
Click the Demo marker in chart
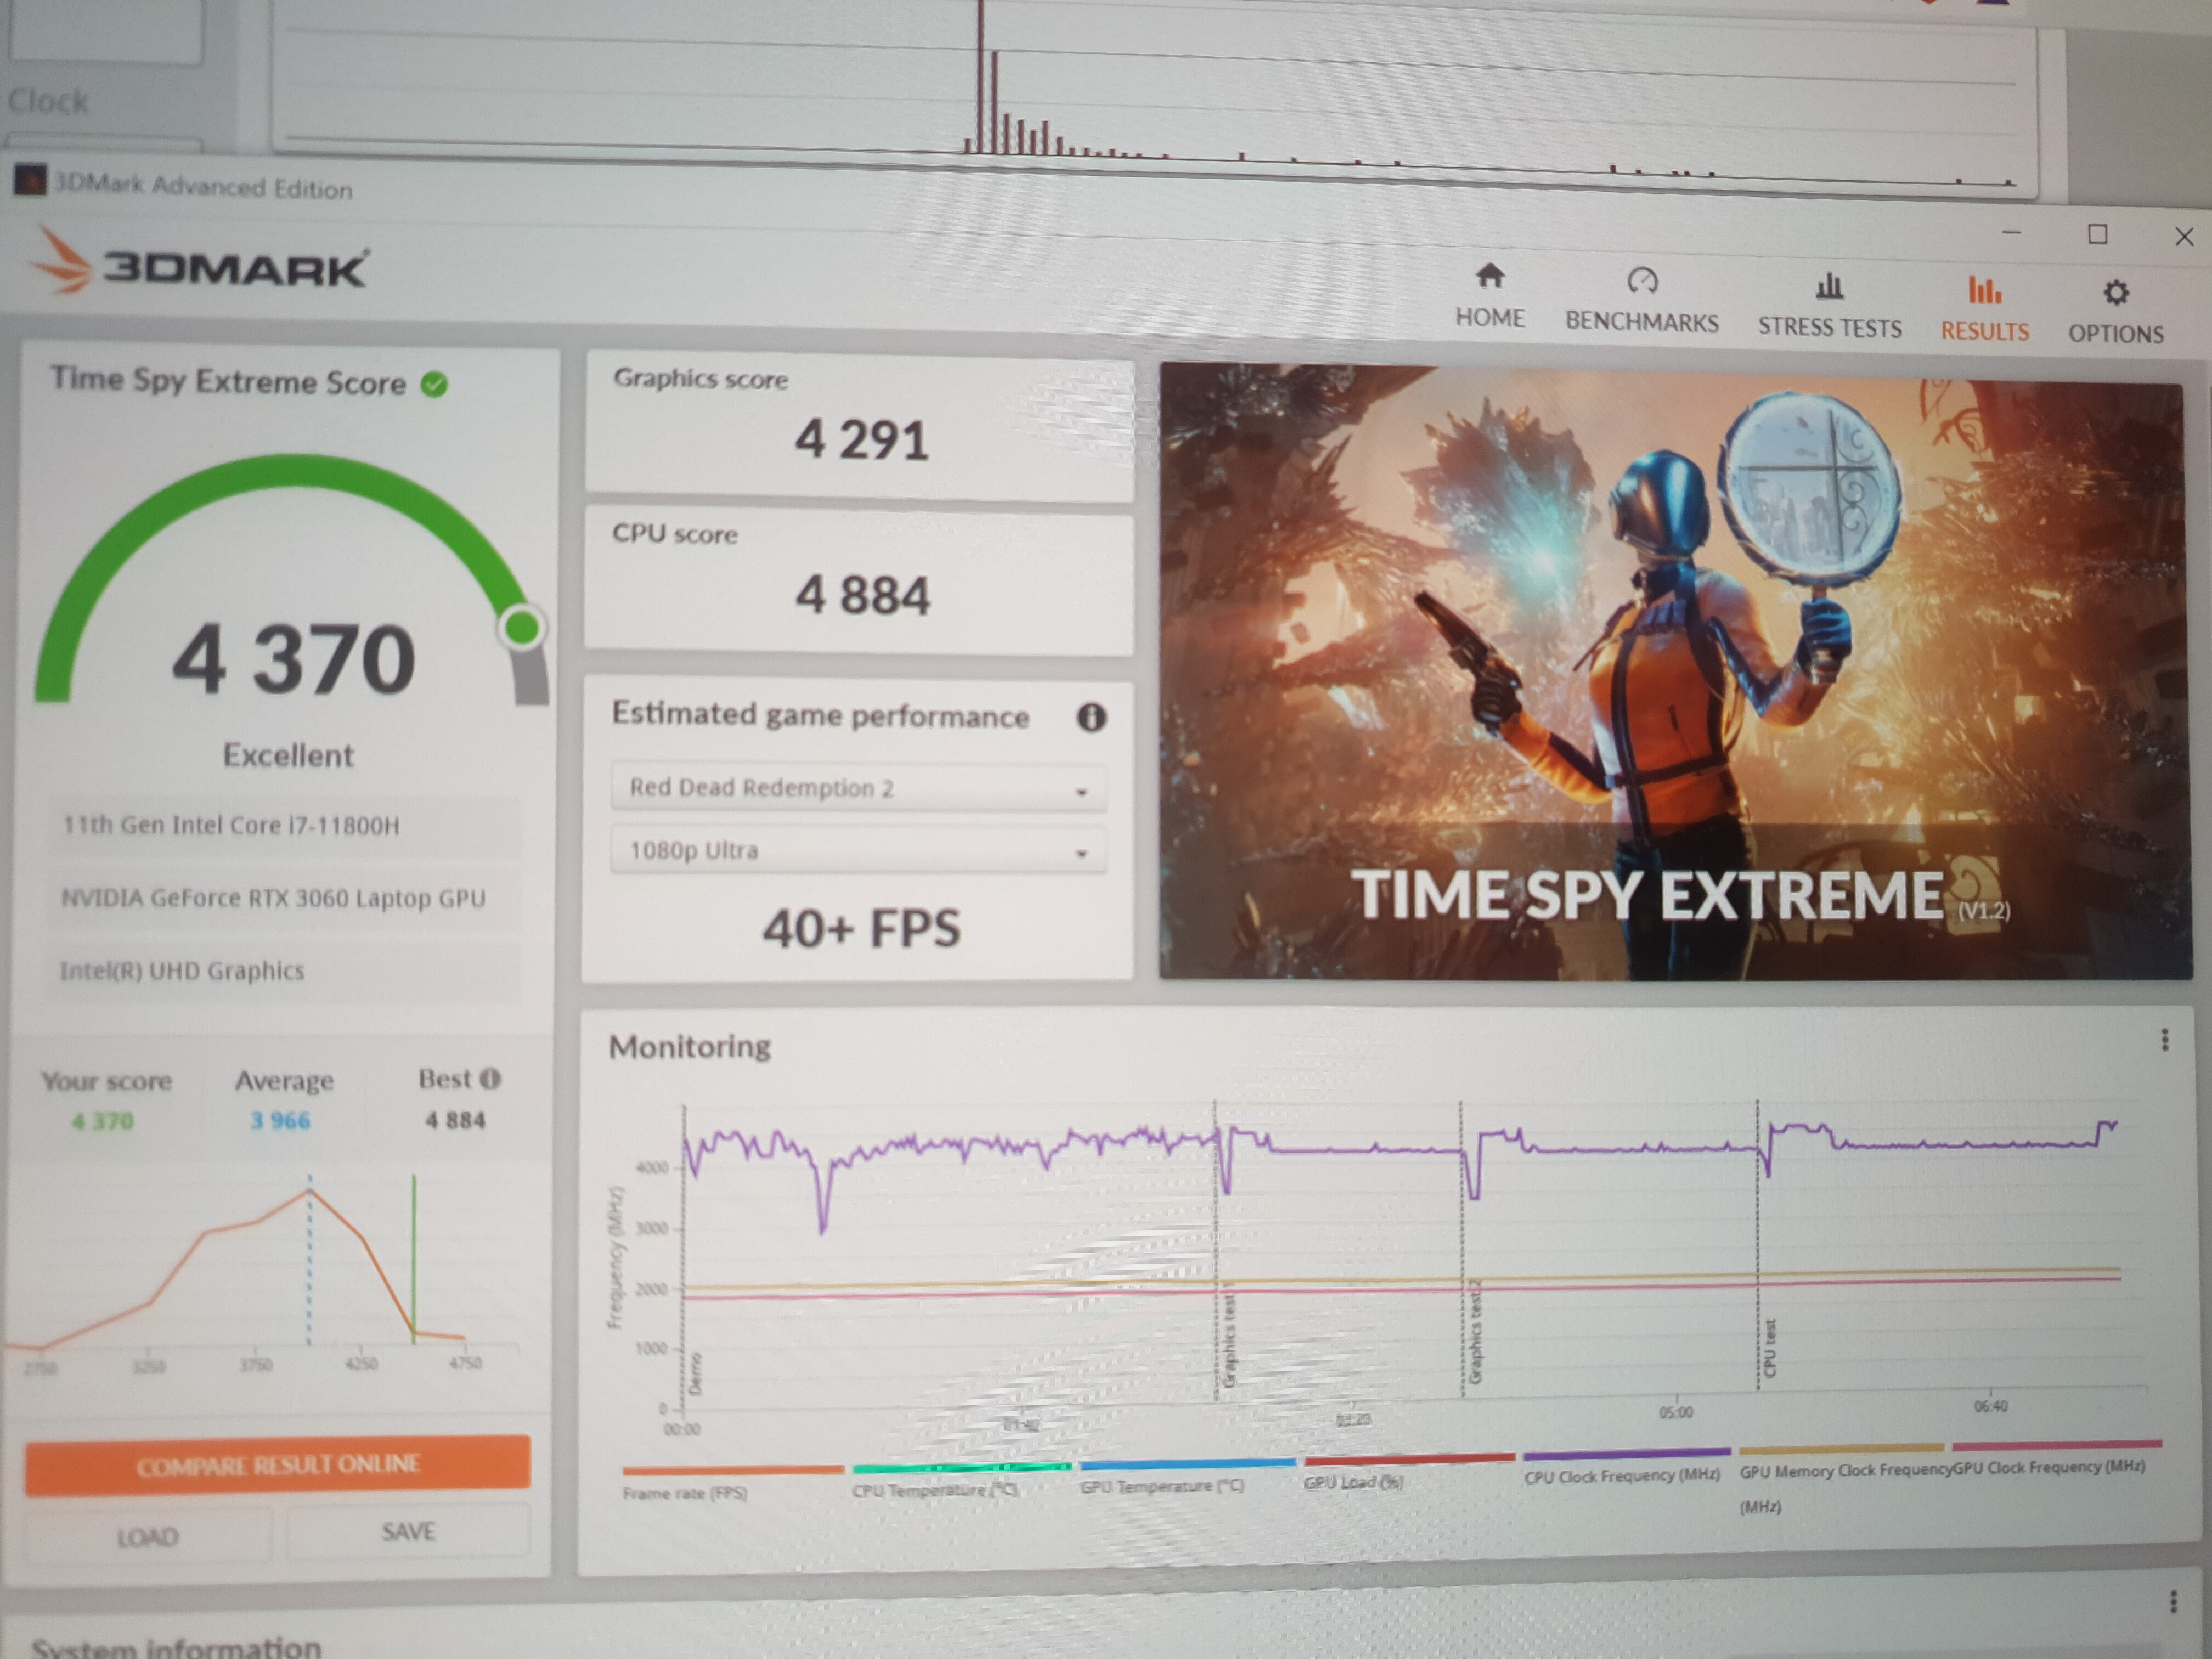pyautogui.click(x=696, y=1374)
